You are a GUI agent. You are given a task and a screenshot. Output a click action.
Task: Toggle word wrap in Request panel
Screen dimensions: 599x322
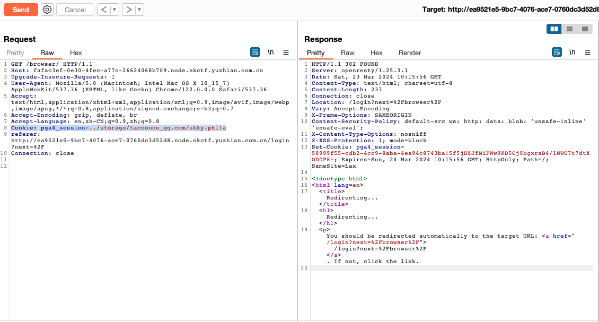[255, 52]
